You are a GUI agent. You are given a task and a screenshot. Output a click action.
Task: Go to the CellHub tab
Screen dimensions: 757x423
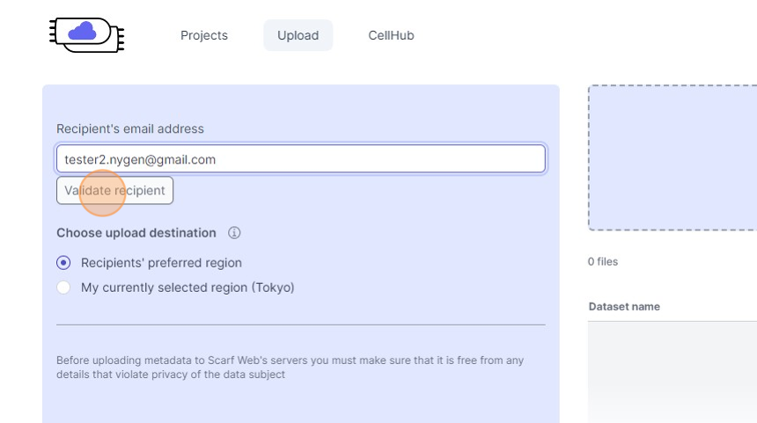pyautogui.click(x=391, y=35)
